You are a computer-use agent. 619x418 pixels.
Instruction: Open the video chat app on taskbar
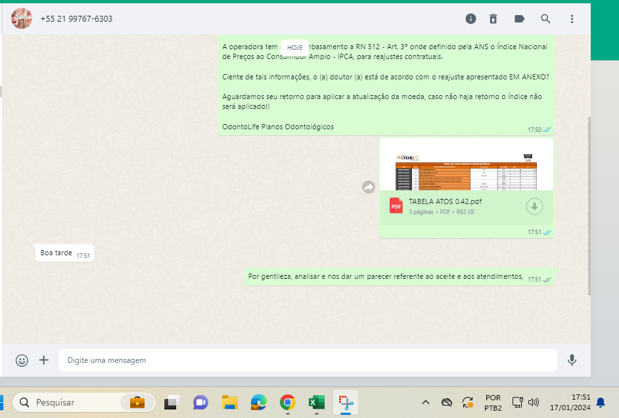click(x=200, y=402)
